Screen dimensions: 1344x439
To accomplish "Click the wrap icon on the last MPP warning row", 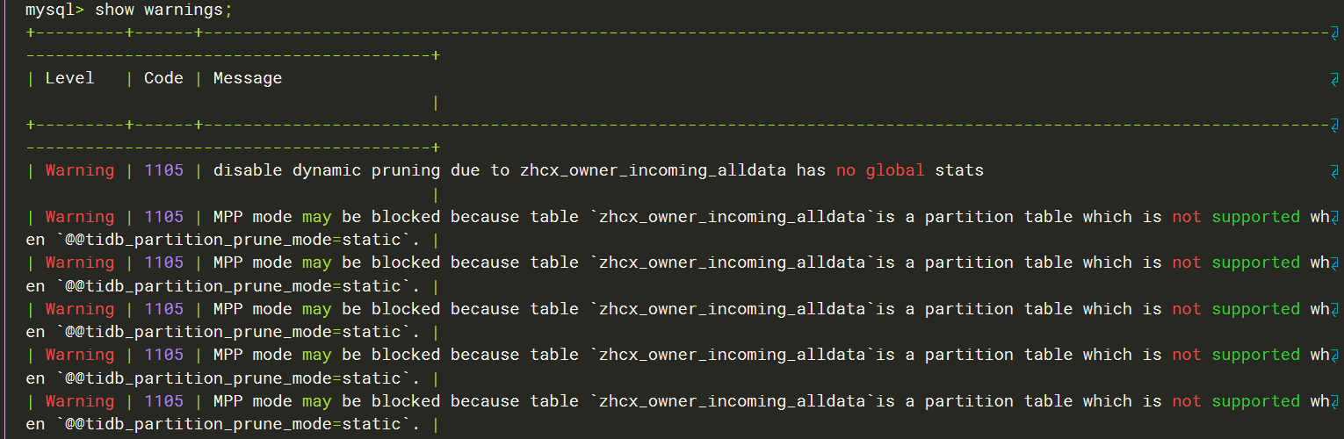I will pyautogui.click(x=1334, y=401).
